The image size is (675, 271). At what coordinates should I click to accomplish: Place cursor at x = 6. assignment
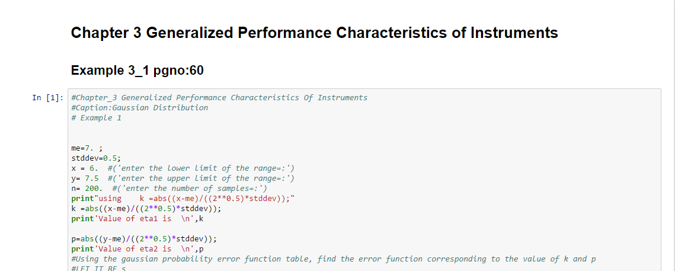[x=83, y=168]
